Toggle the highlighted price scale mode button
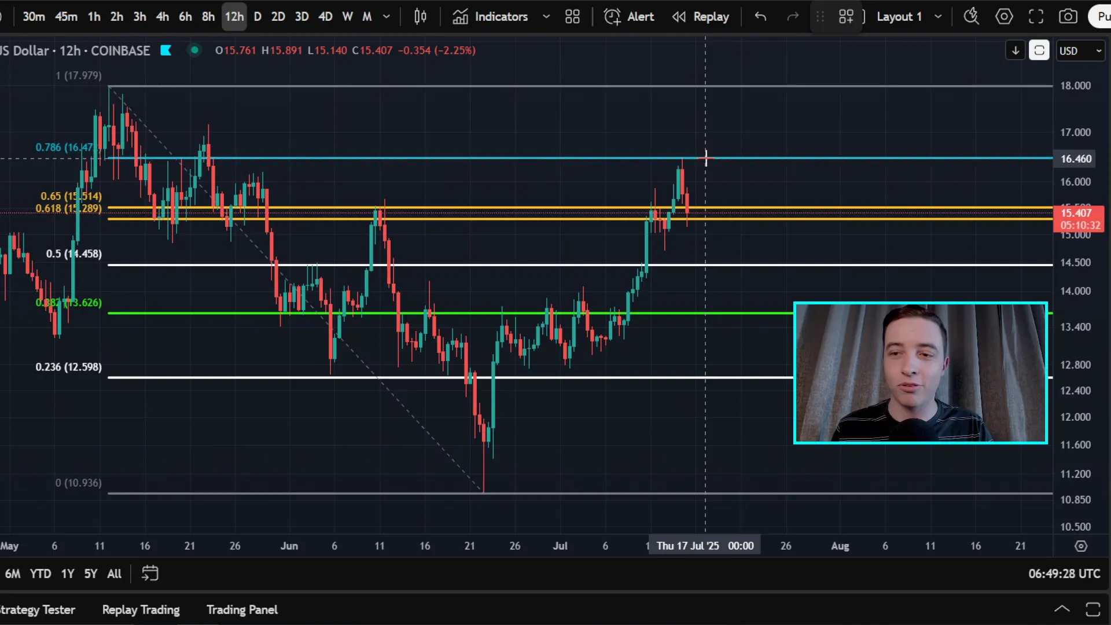Viewport: 1111px width, 625px height. [1039, 51]
